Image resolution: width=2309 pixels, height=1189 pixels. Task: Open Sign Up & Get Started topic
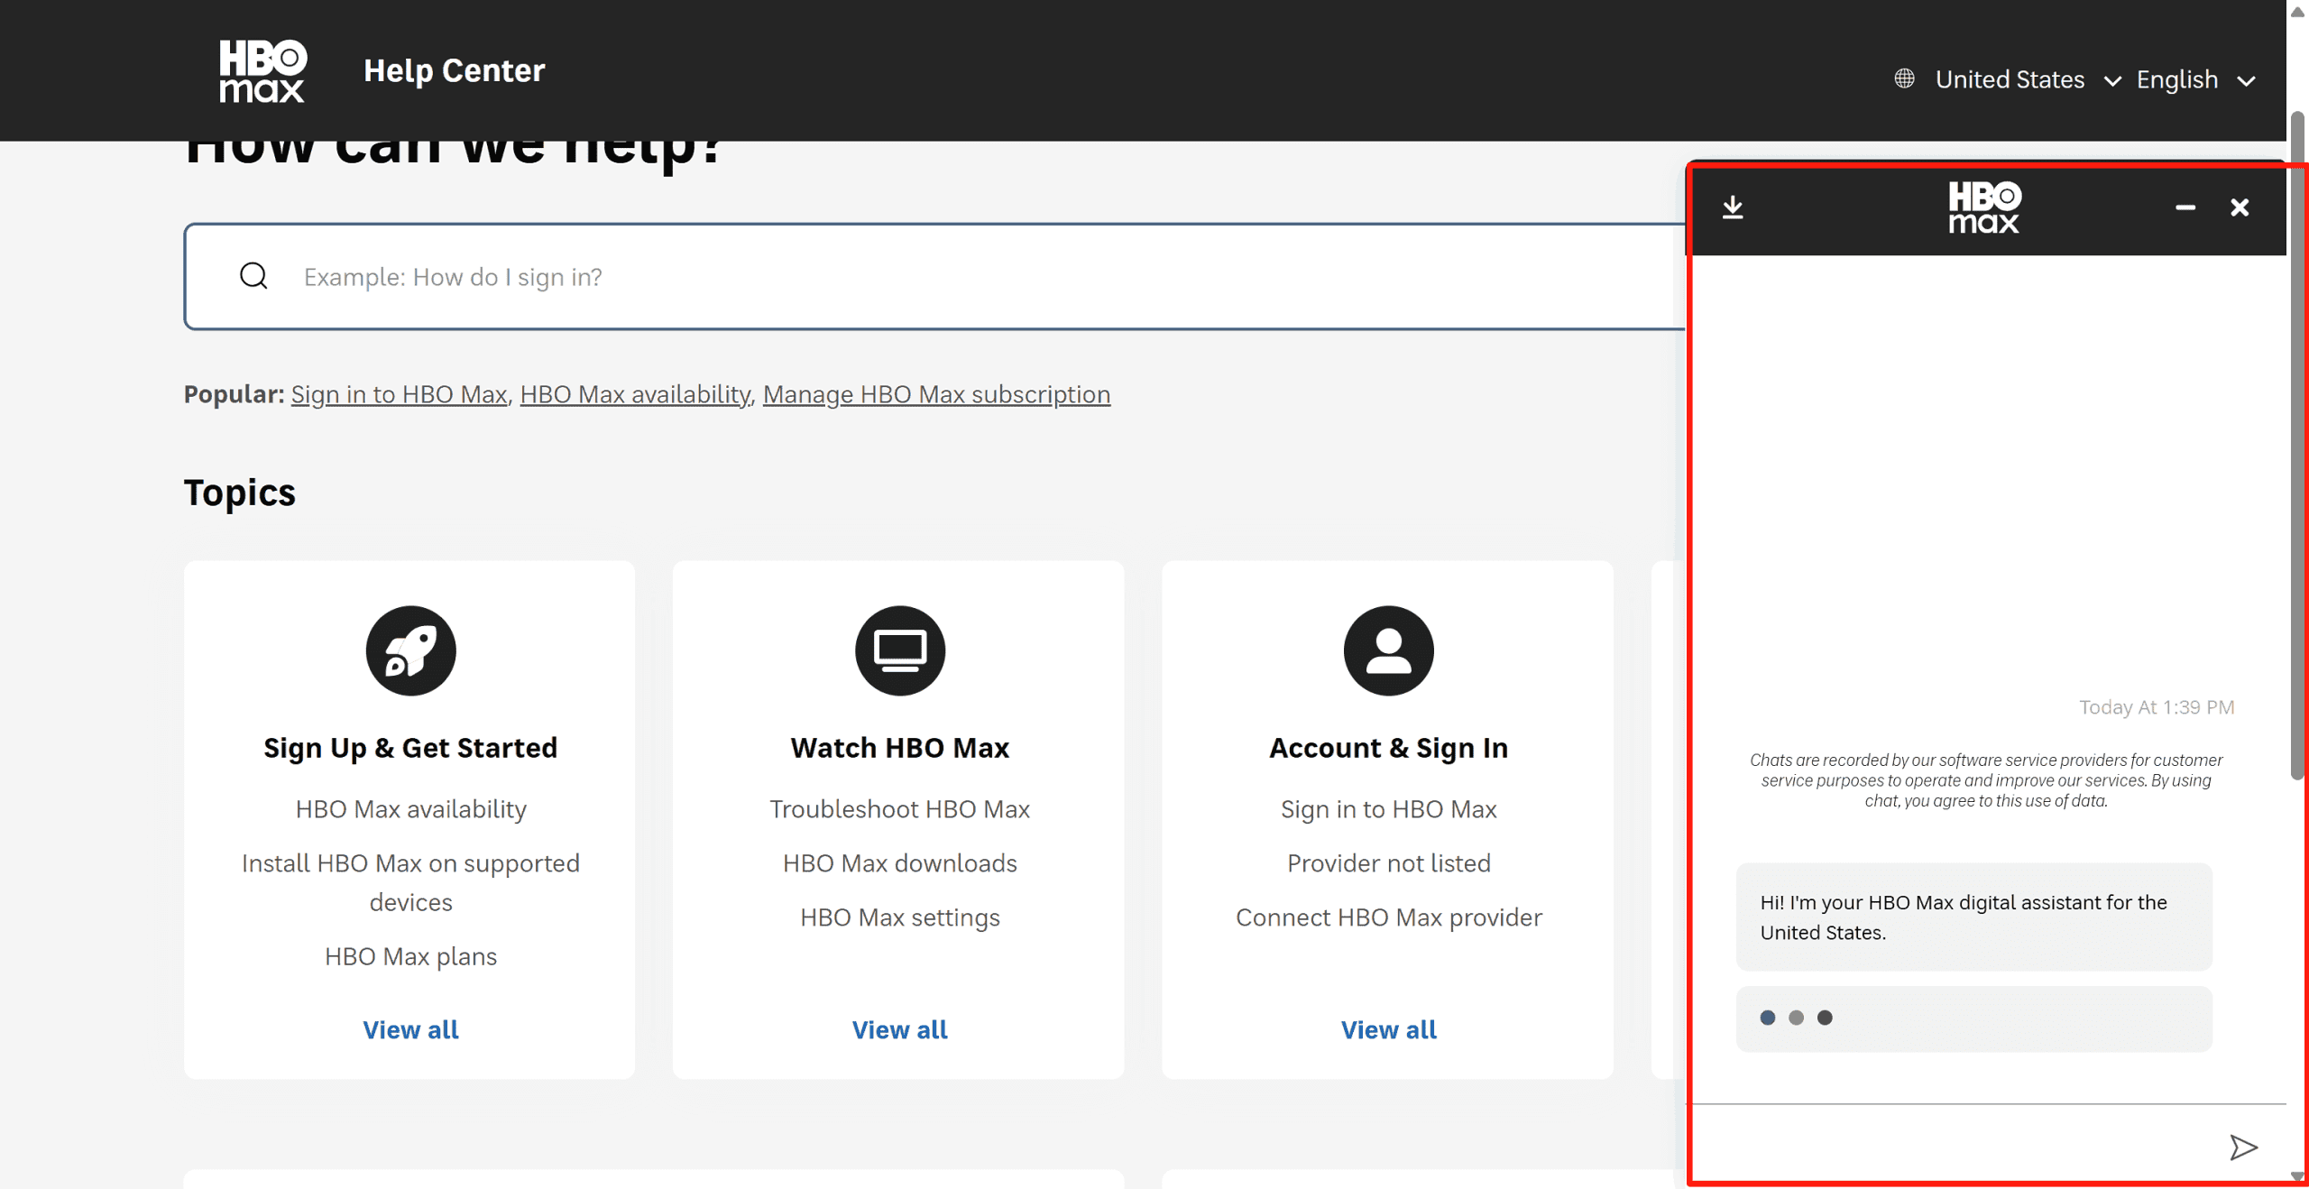tap(410, 748)
